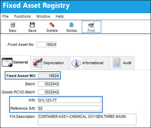Switch to the Audit tab
The width and height of the screenshot is (151, 128).
point(122,63)
